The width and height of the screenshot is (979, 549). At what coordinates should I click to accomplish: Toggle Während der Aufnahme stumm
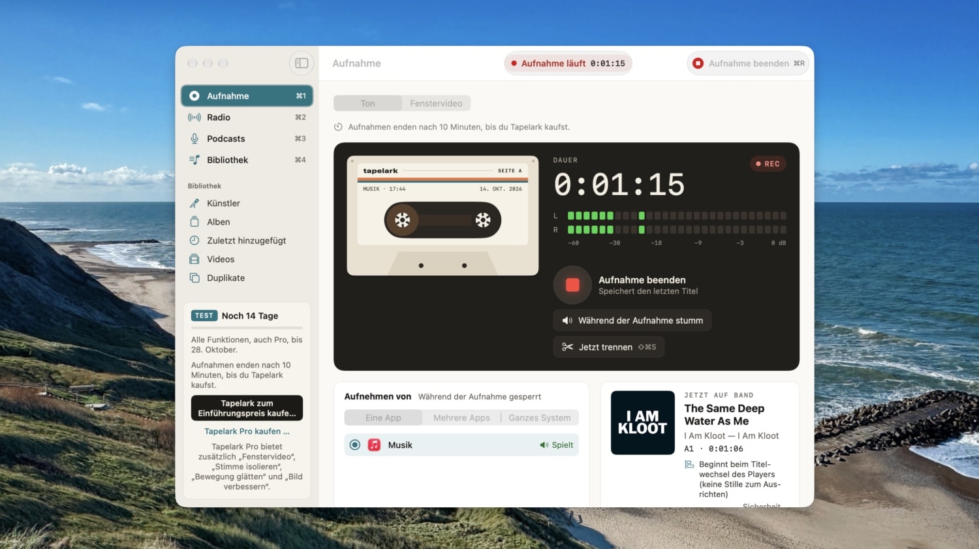tap(632, 321)
